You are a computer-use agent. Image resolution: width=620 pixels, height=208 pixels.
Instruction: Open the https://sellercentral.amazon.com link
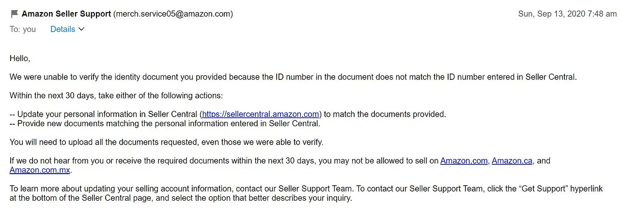coord(261,115)
